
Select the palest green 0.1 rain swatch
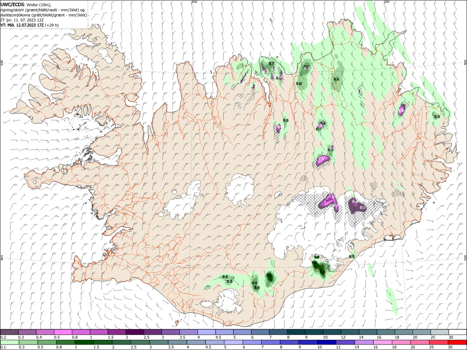(9, 342)
